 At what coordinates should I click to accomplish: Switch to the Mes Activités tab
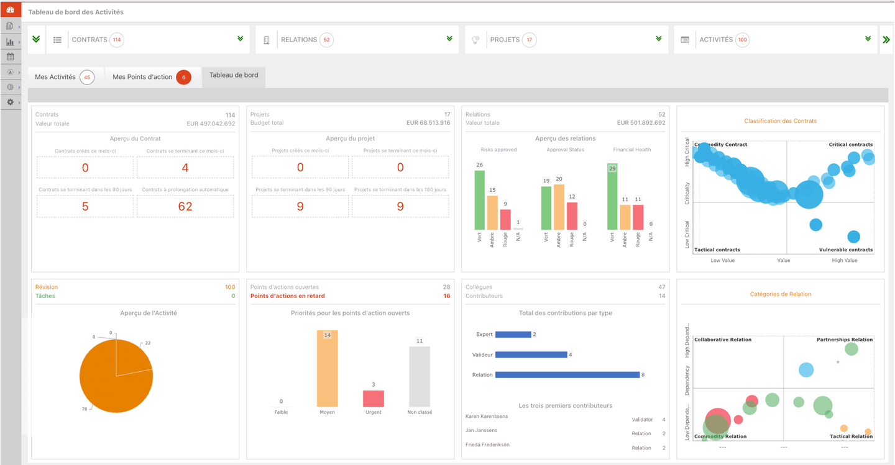(65, 77)
